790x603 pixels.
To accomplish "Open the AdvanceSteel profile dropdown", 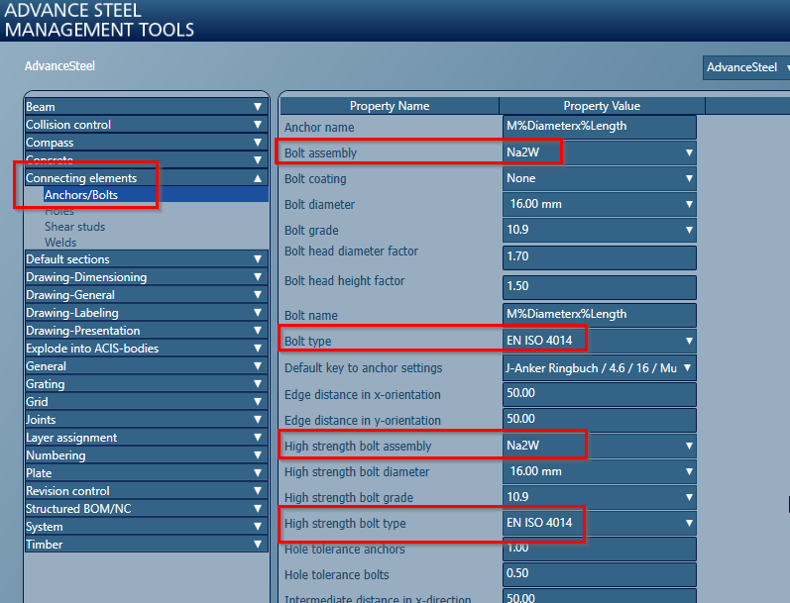I will pyautogui.click(x=746, y=67).
